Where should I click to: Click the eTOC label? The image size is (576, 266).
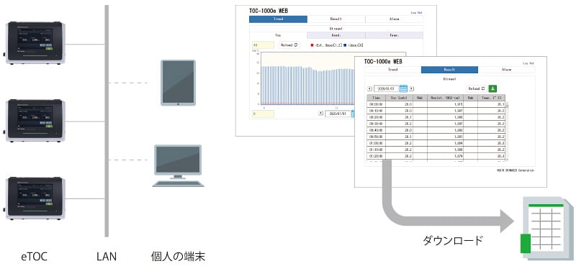34,257
